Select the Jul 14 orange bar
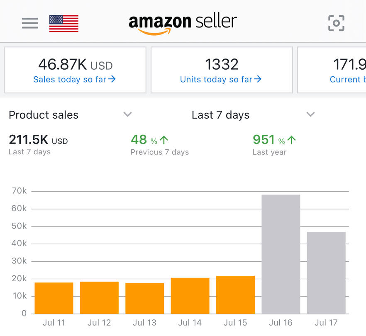Screen dimensions: 366x336 [x=190, y=296]
